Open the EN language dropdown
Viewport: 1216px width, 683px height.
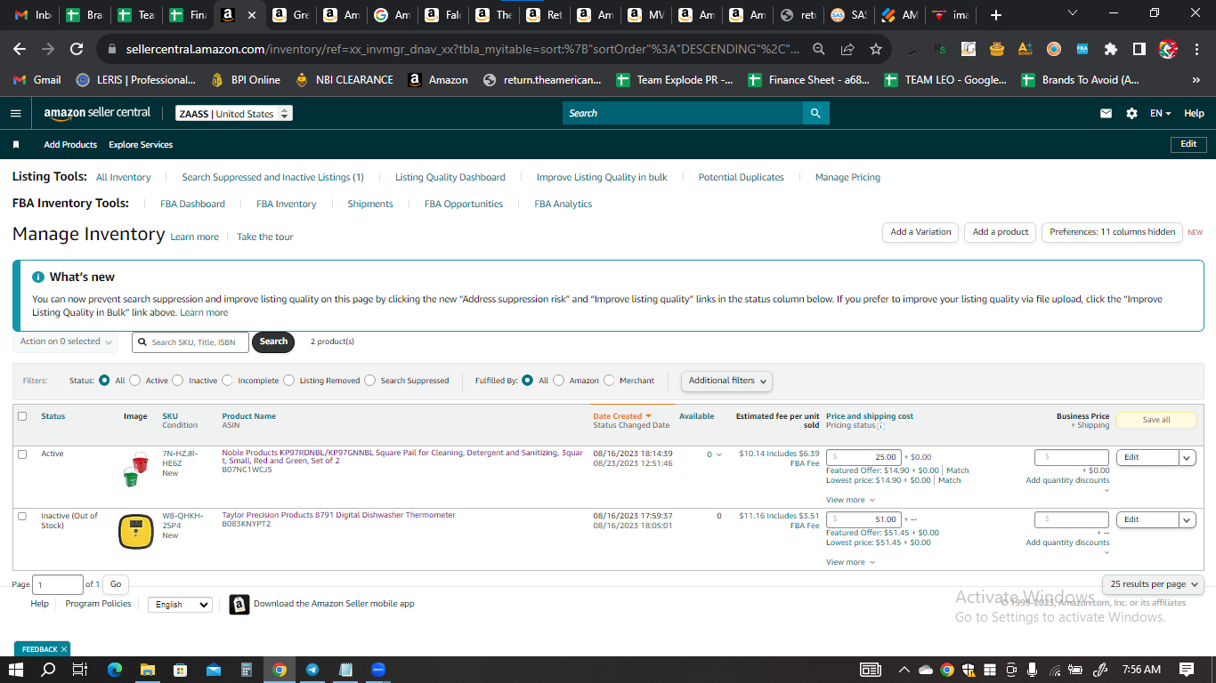[1160, 113]
